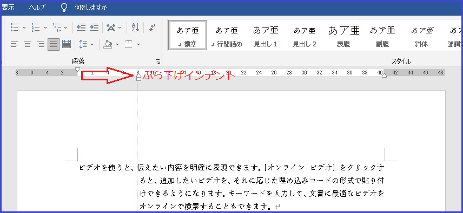
Task: Open multilevel list dropdown arrow
Action: (x=65, y=28)
